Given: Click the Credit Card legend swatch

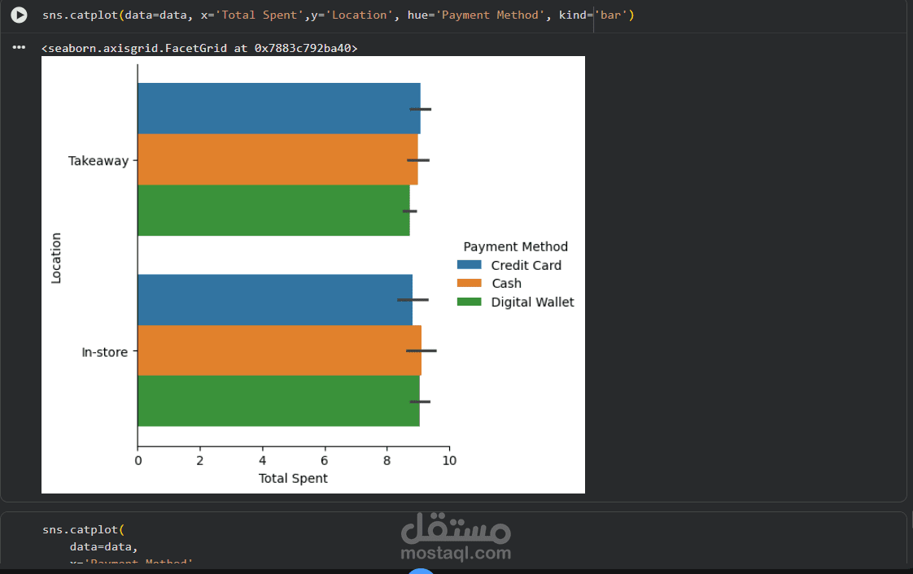Looking at the screenshot, I should 470,265.
